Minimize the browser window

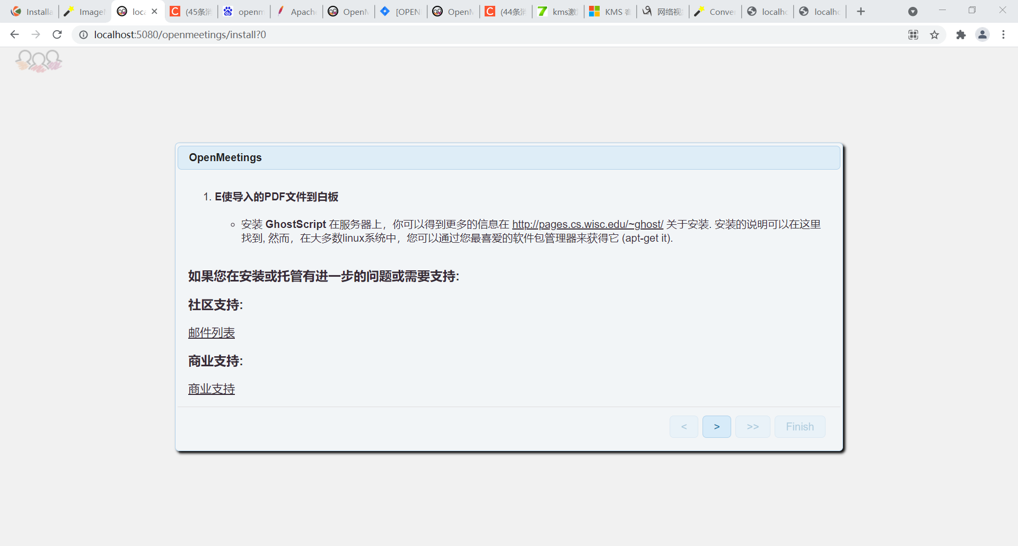coord(942,10)
